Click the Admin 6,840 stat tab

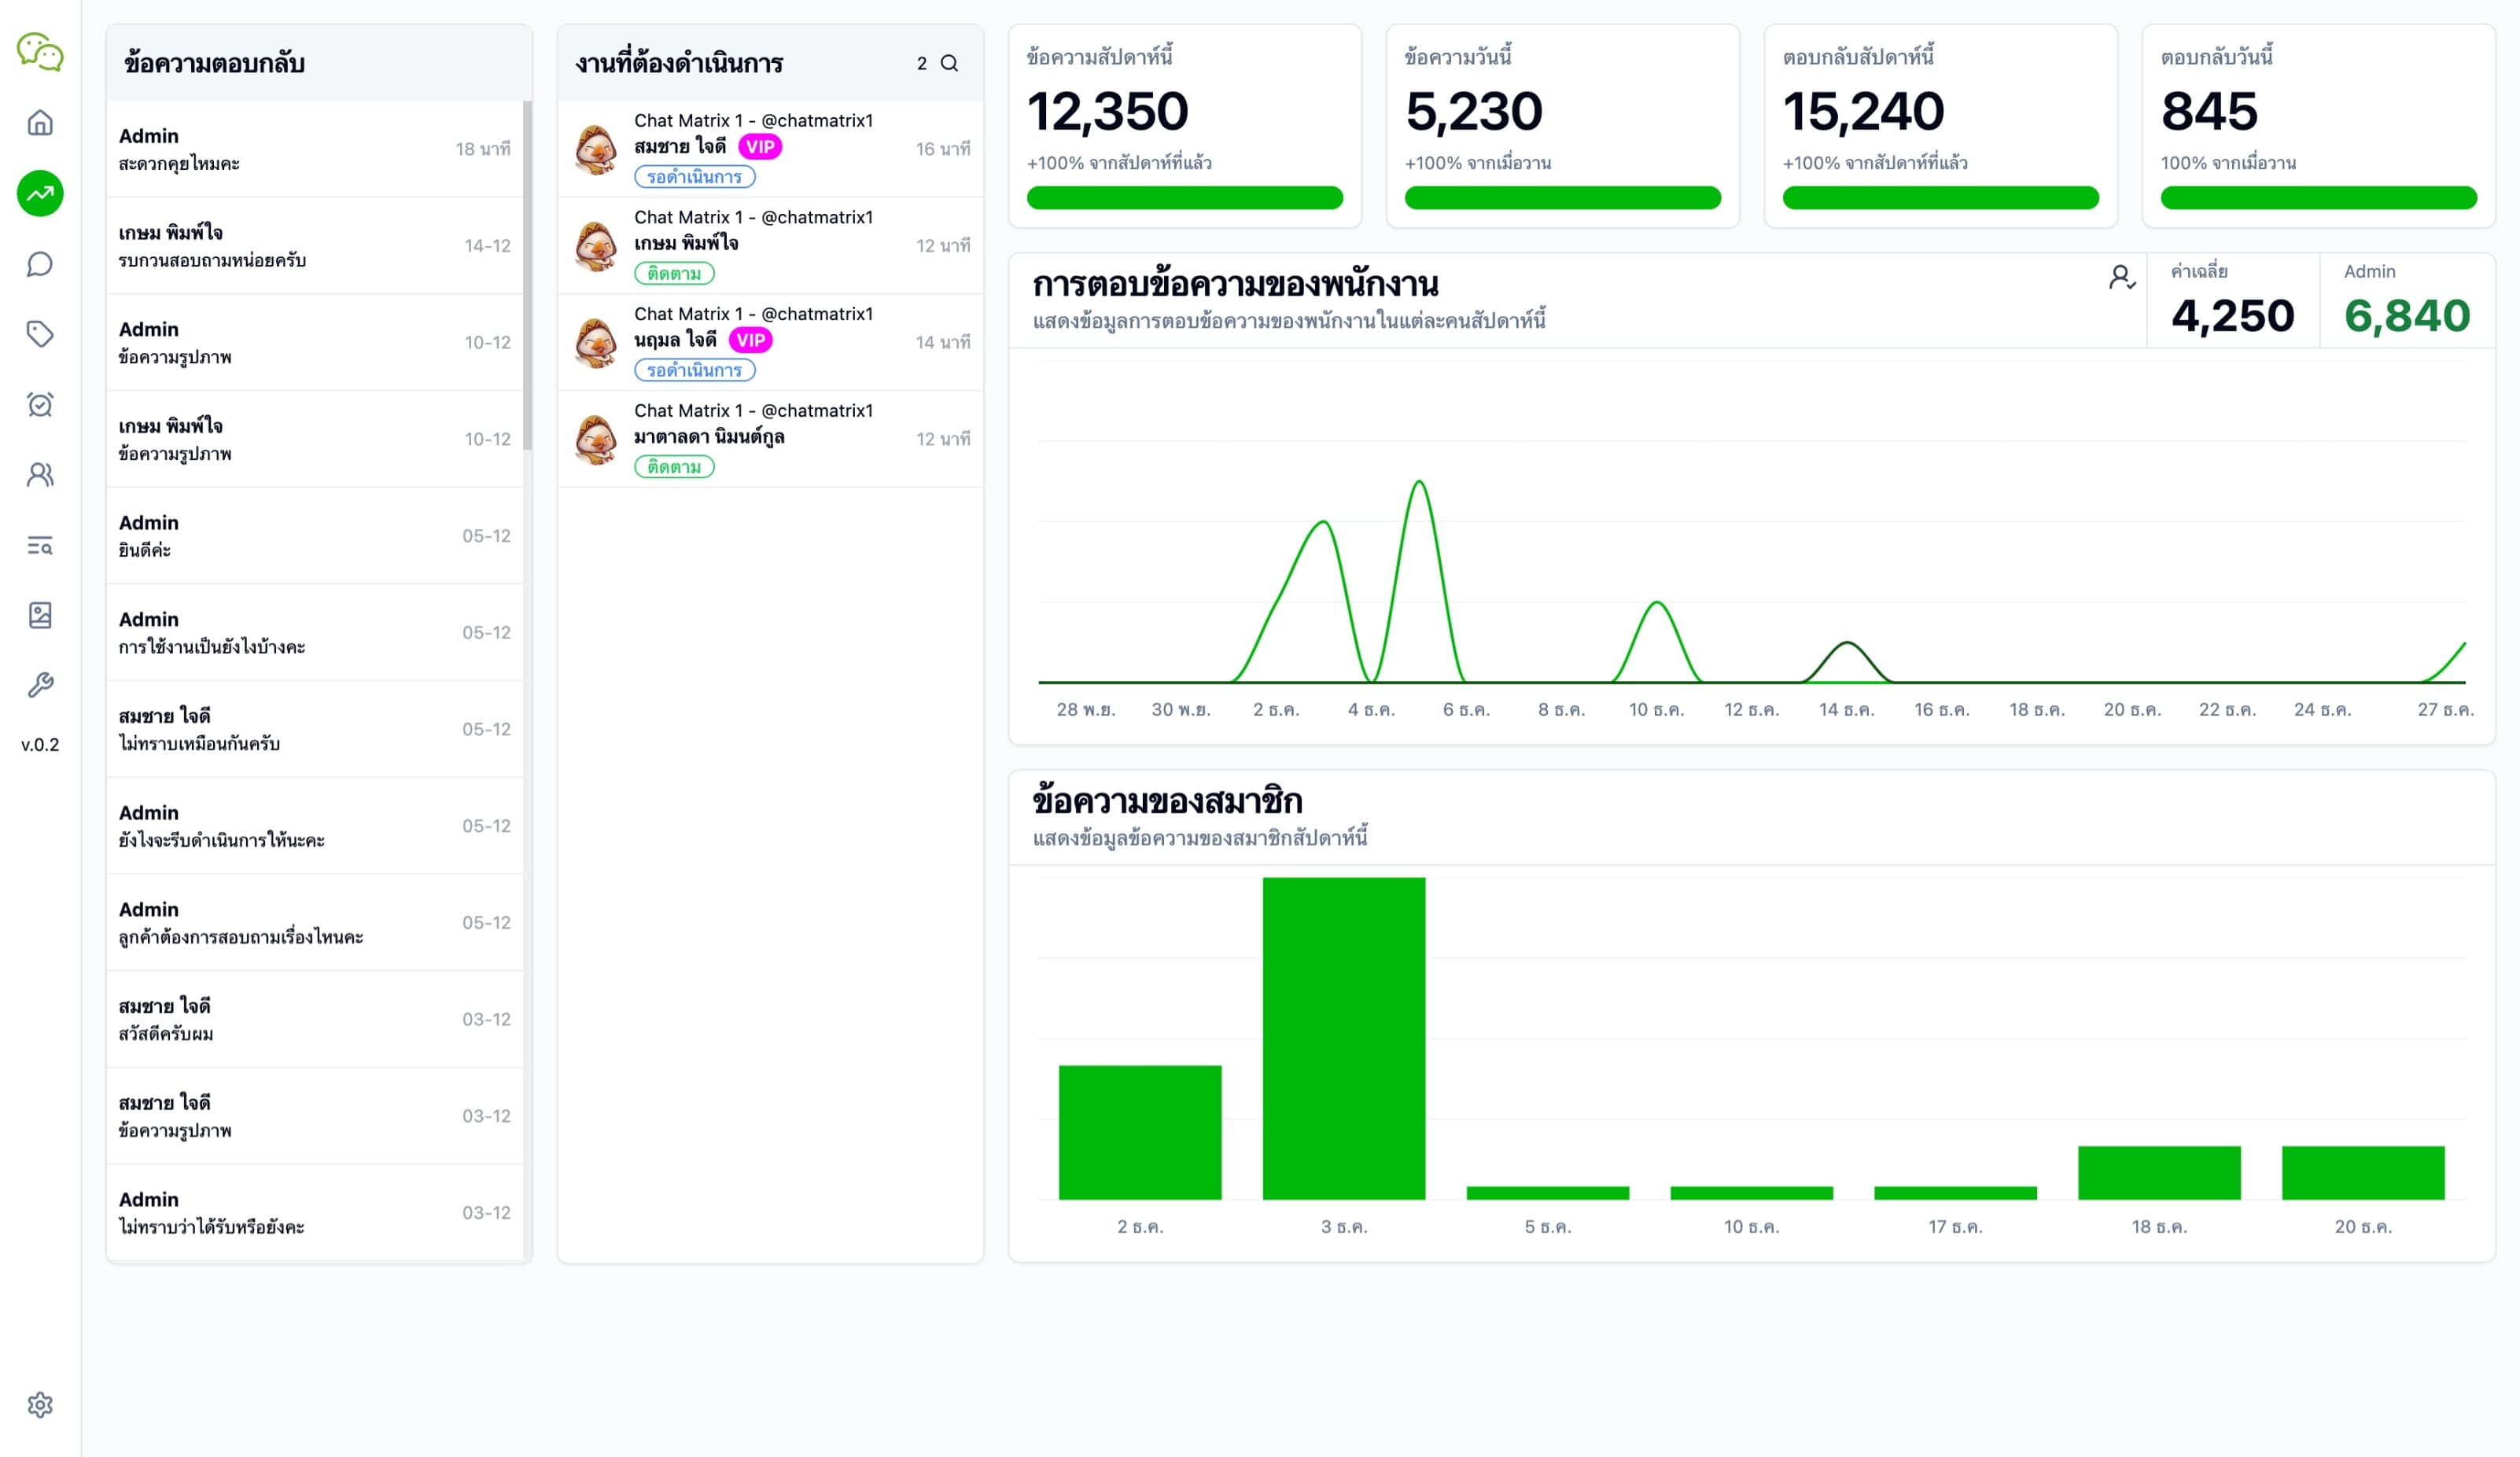[x=2406, y=301]
